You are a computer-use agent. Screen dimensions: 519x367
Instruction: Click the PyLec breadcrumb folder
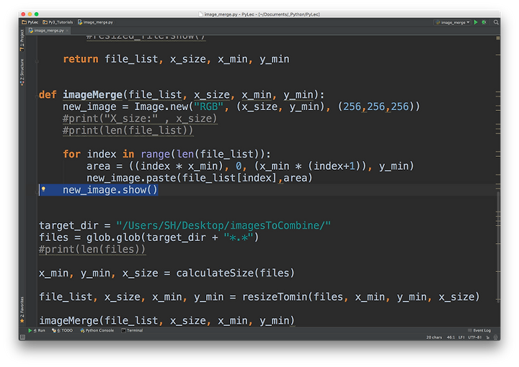pos(30,22)
